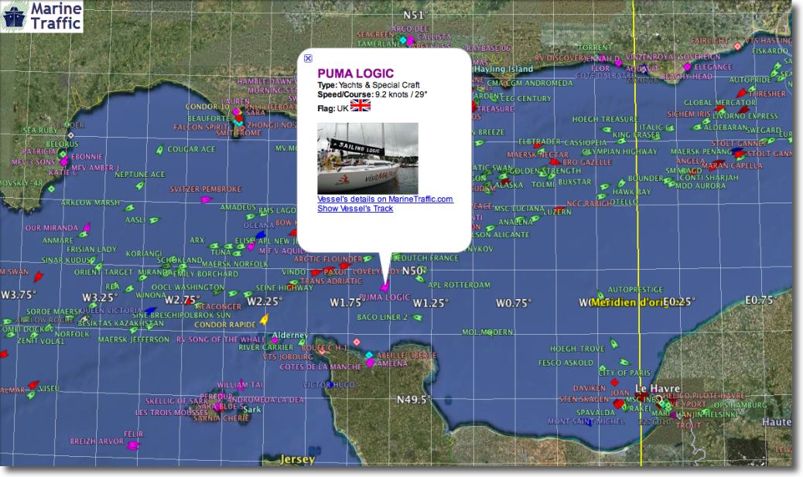The image size is (803, 477).
Task: Select the RV SONG OF THE WHALE label
Action: (x=220, y=339)
